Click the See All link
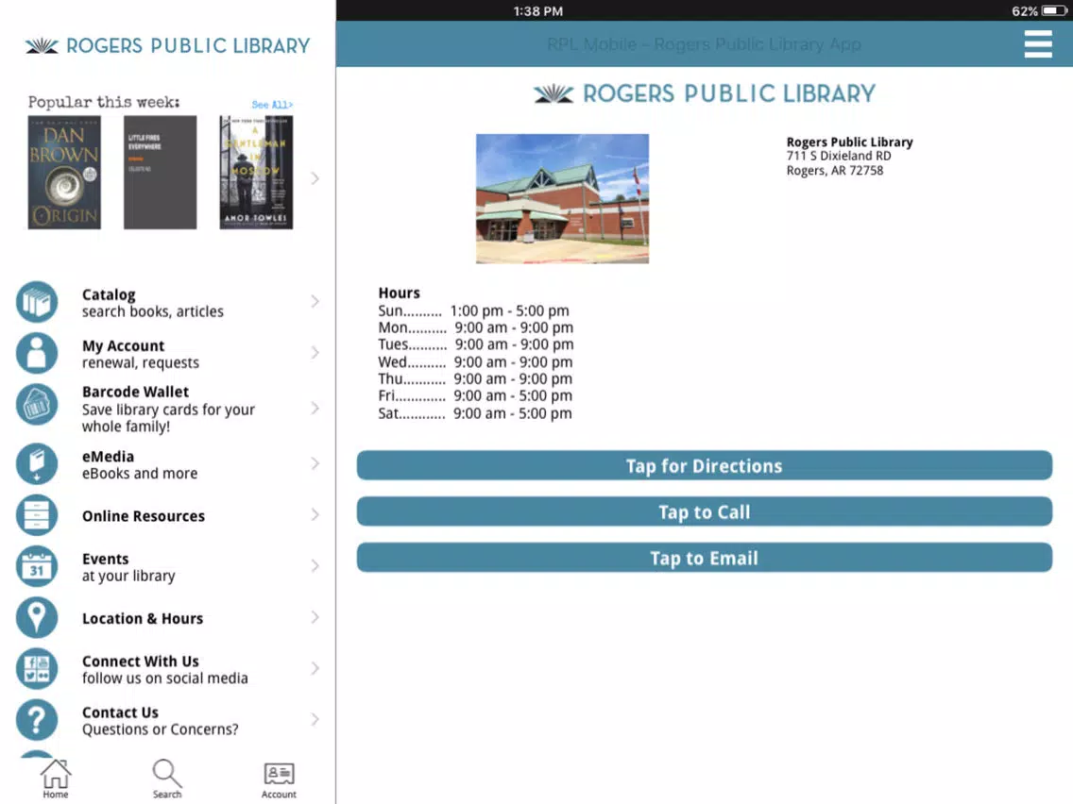The height and width of the screenshot is (804, 1073). [x=272, y=105]
